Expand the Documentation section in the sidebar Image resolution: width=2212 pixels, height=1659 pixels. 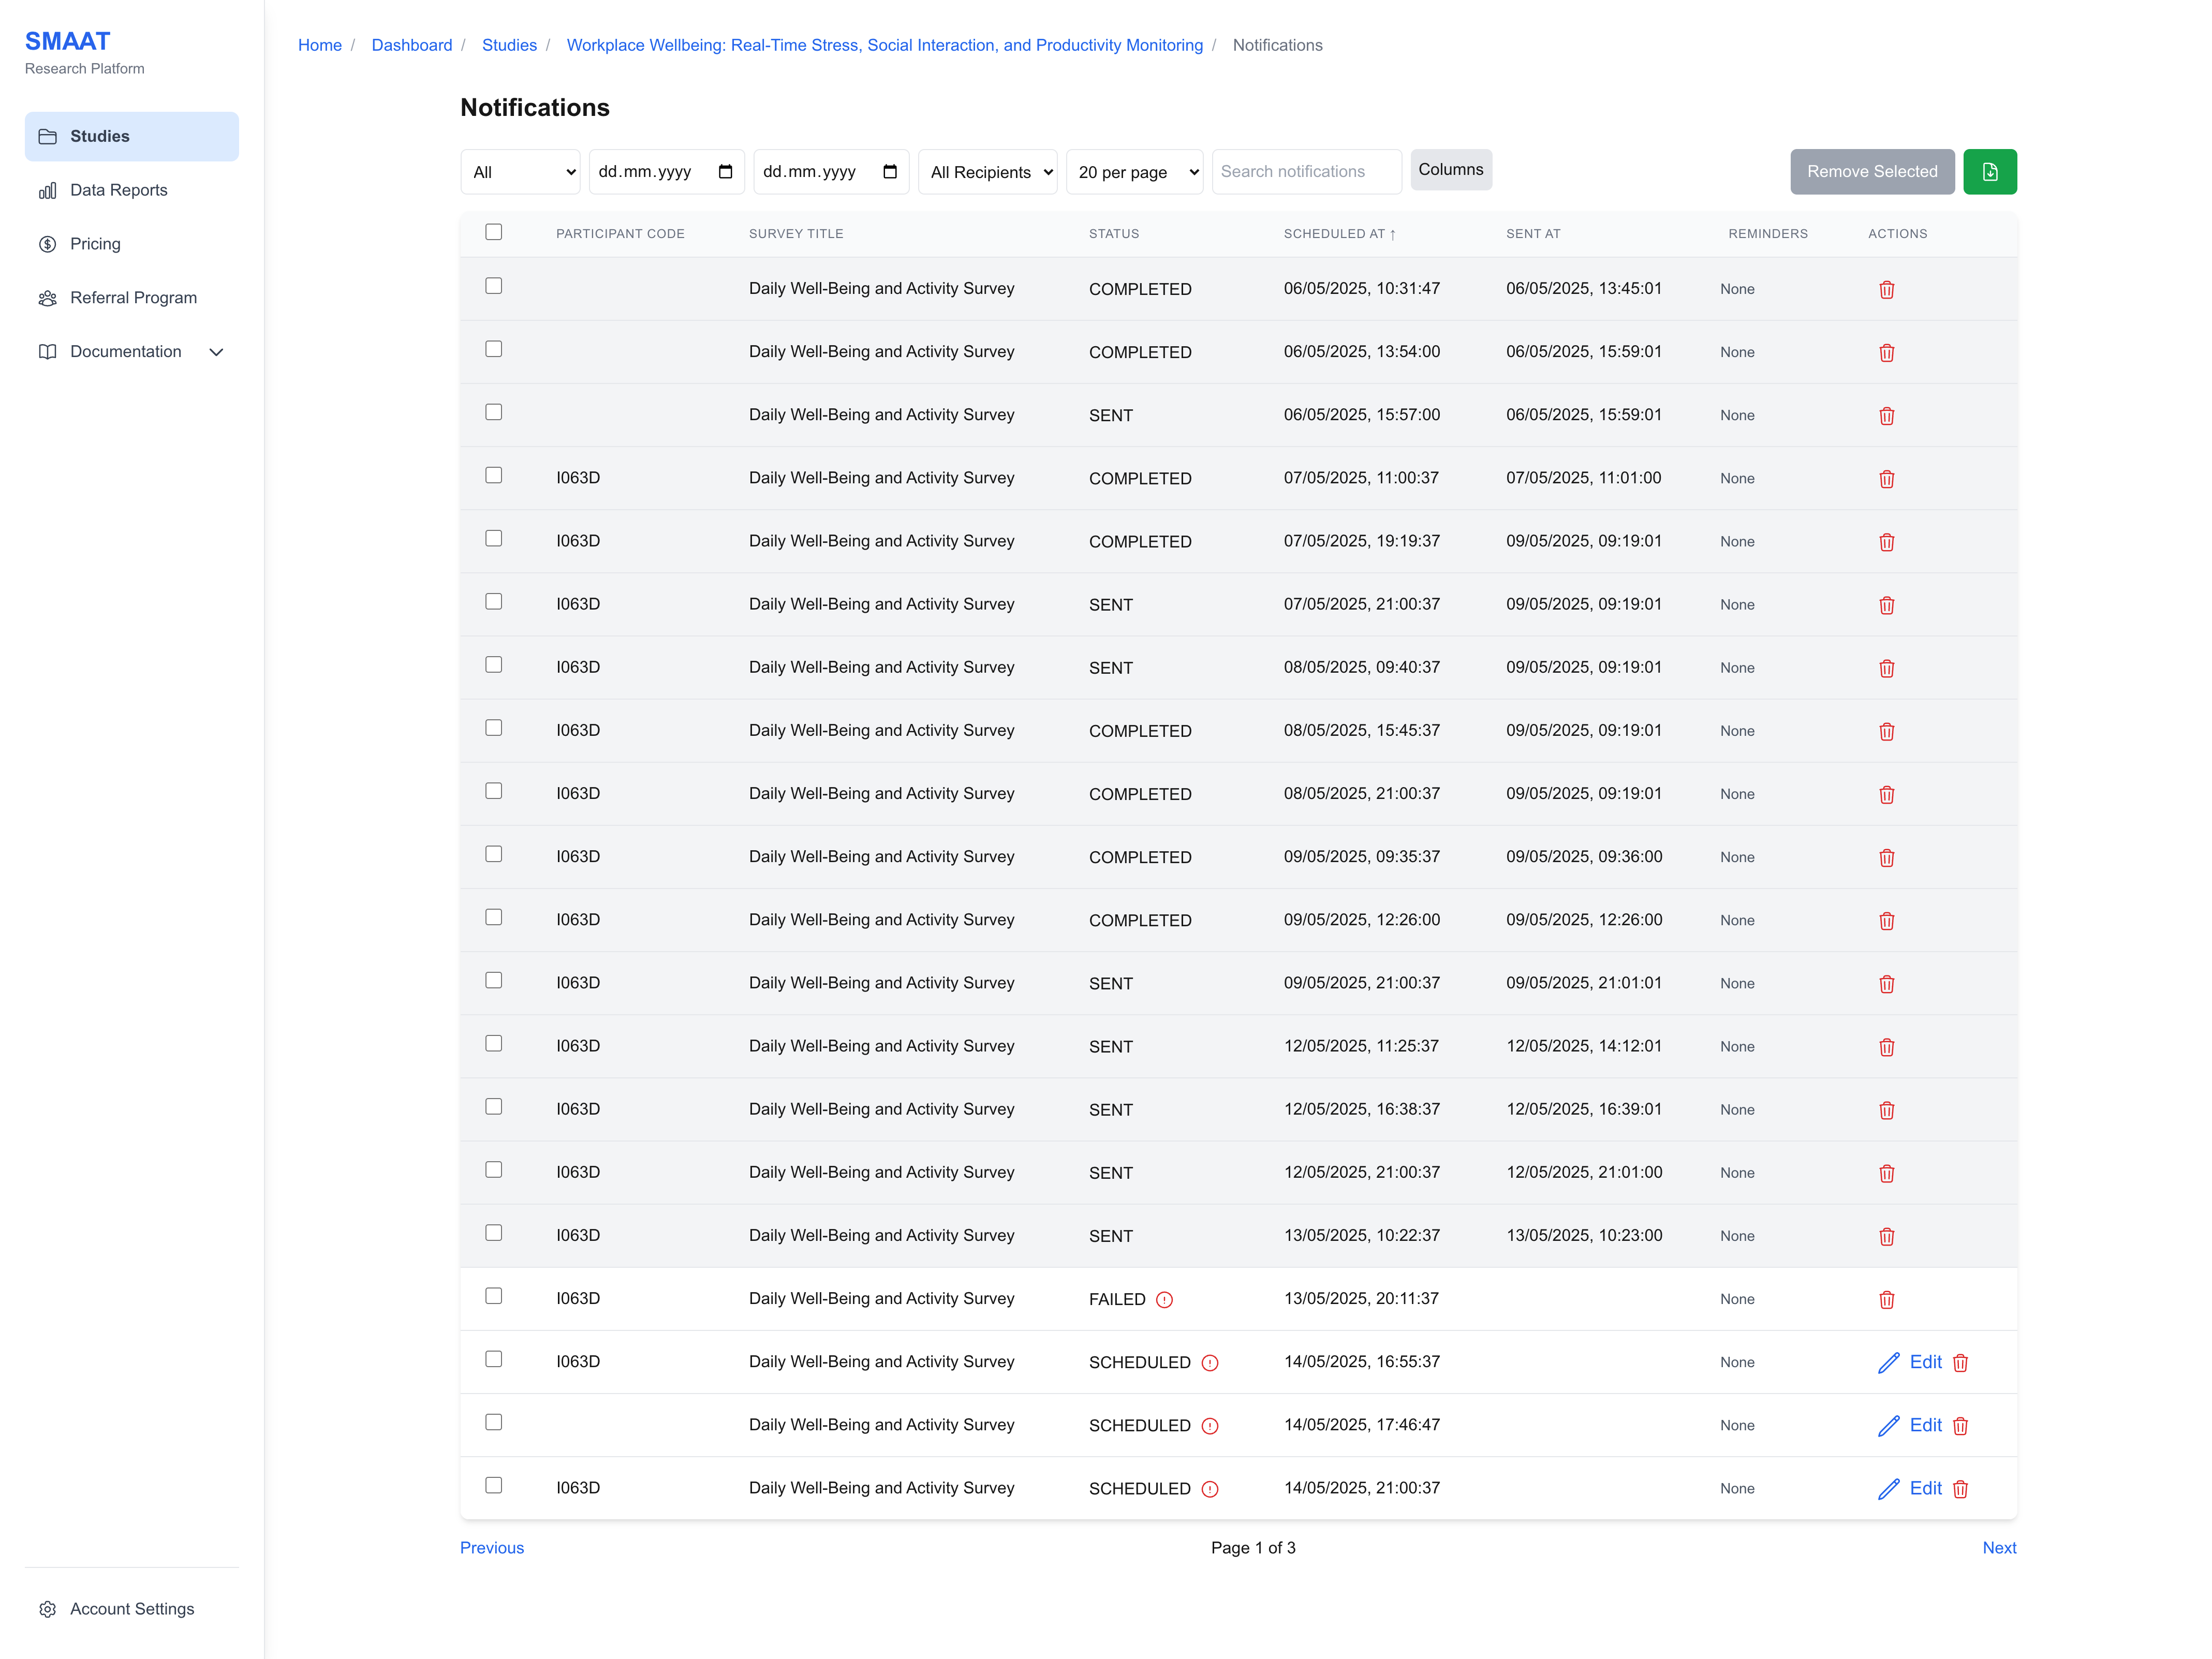pyautogui.click(x=216, y=351)
